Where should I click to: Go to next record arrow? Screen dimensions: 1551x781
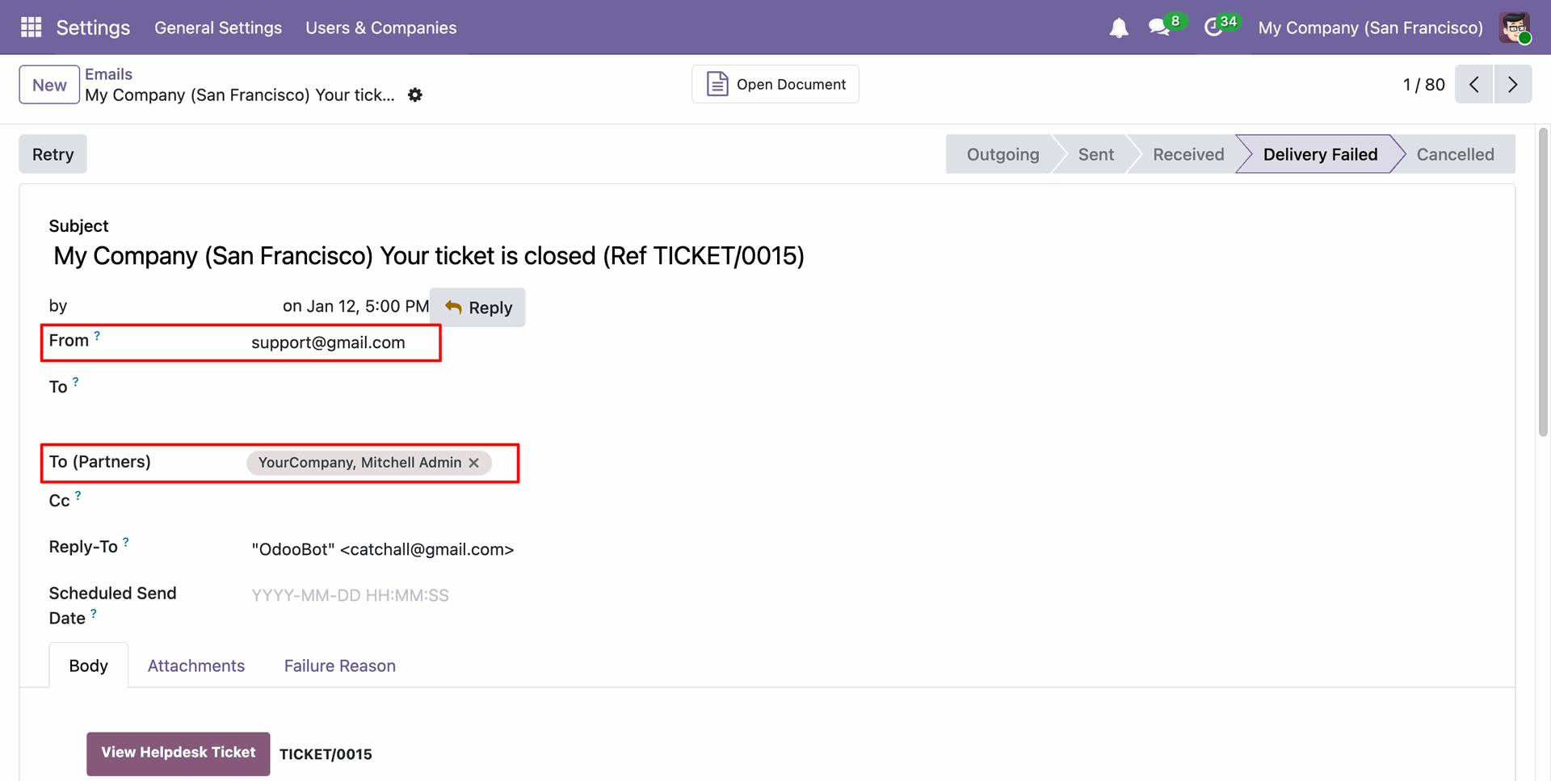point(1513,85)
